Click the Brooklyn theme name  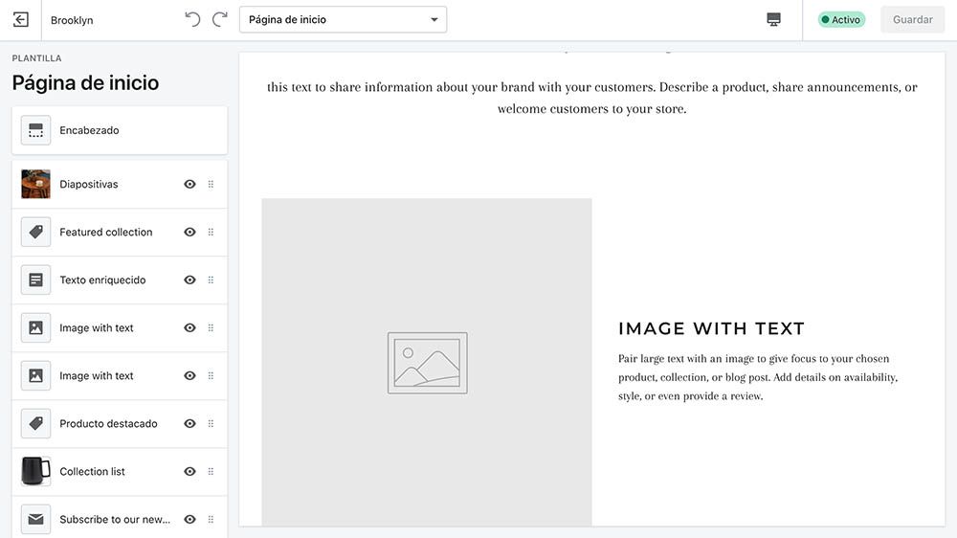72,20
